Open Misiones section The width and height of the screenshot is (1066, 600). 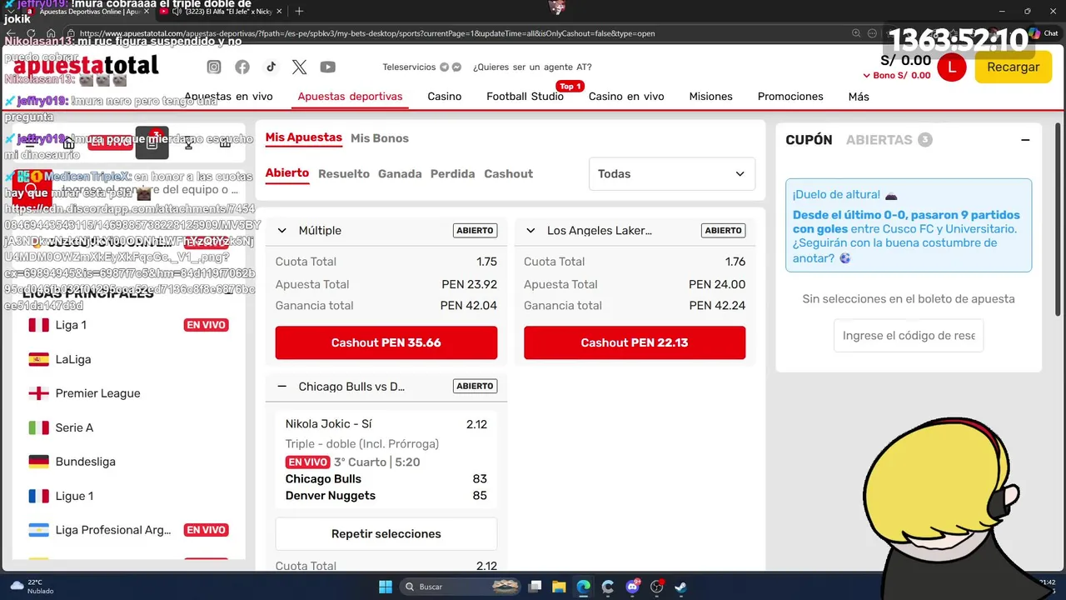(x=710, y=97)
